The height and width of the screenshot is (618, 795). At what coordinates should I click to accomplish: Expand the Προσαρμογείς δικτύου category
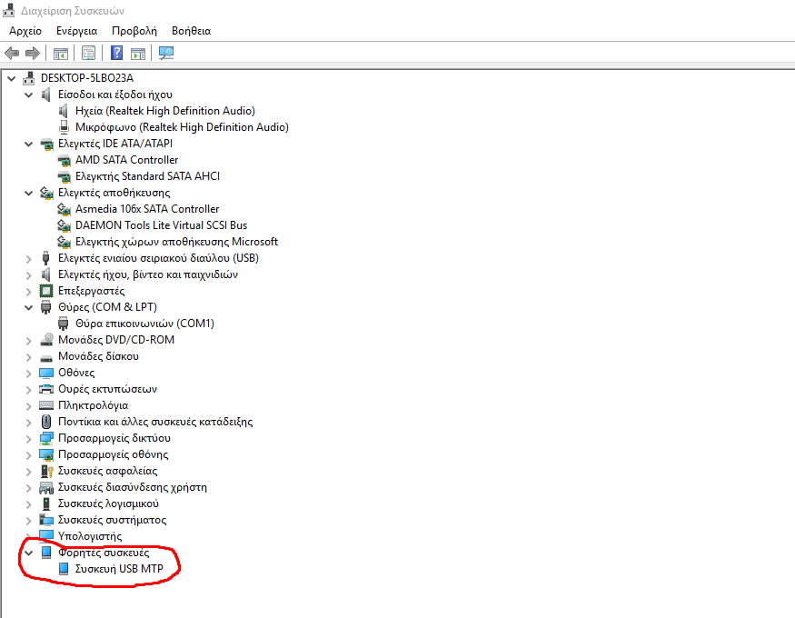(x=27, y=438)
